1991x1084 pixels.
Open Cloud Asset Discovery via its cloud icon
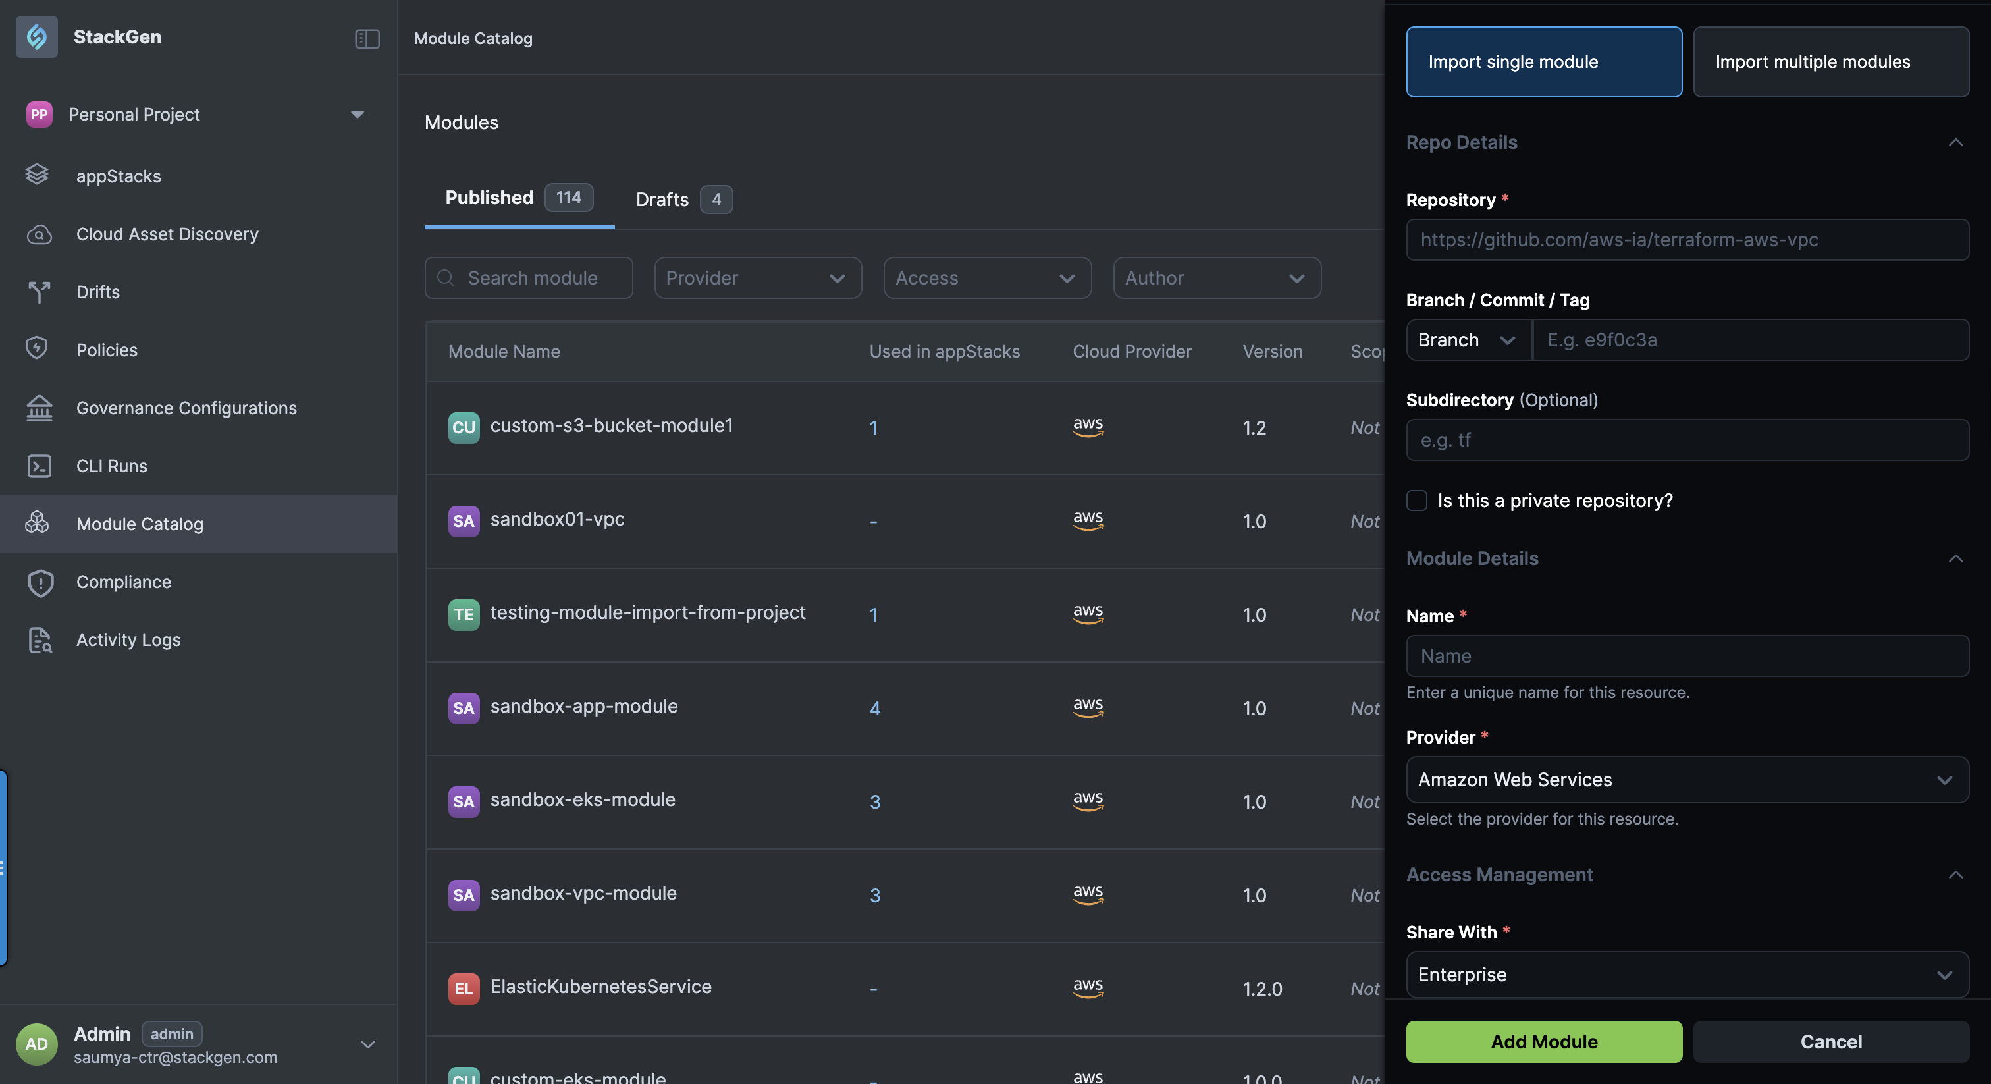(x=39, y=234)
